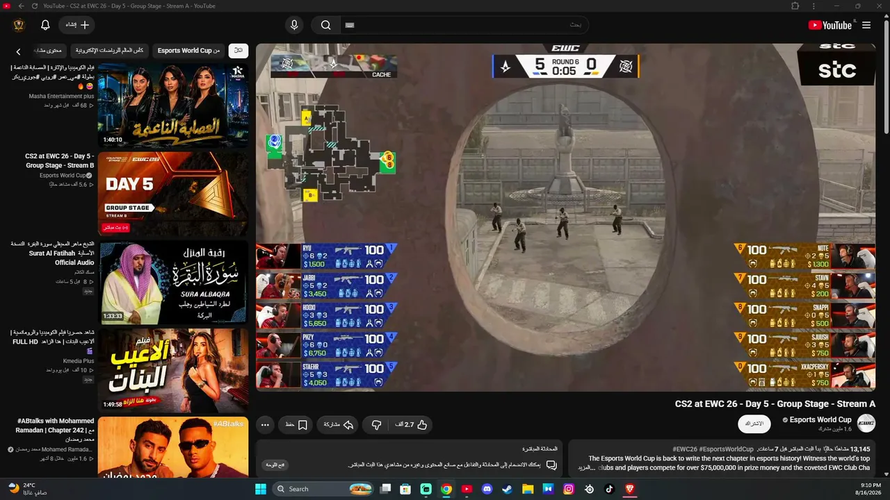The width and height of the screenshot is (890, 500).
Task: Switch to Brave browser in the taskbar
Action: click(x=630, y=489)
